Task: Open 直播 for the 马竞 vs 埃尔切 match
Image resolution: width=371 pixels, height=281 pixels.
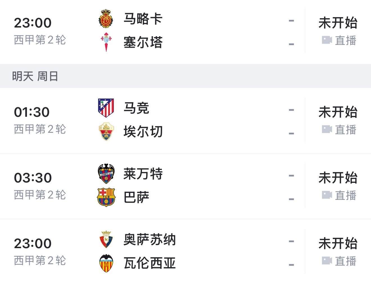Action: tap(339, 130)
